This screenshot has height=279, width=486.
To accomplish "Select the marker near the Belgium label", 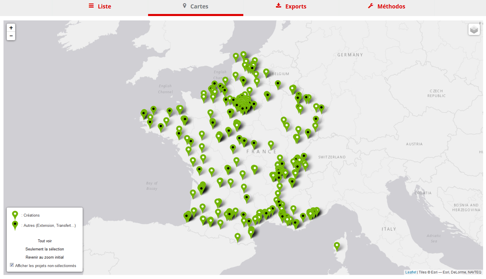I will click(x=266, y=72).
